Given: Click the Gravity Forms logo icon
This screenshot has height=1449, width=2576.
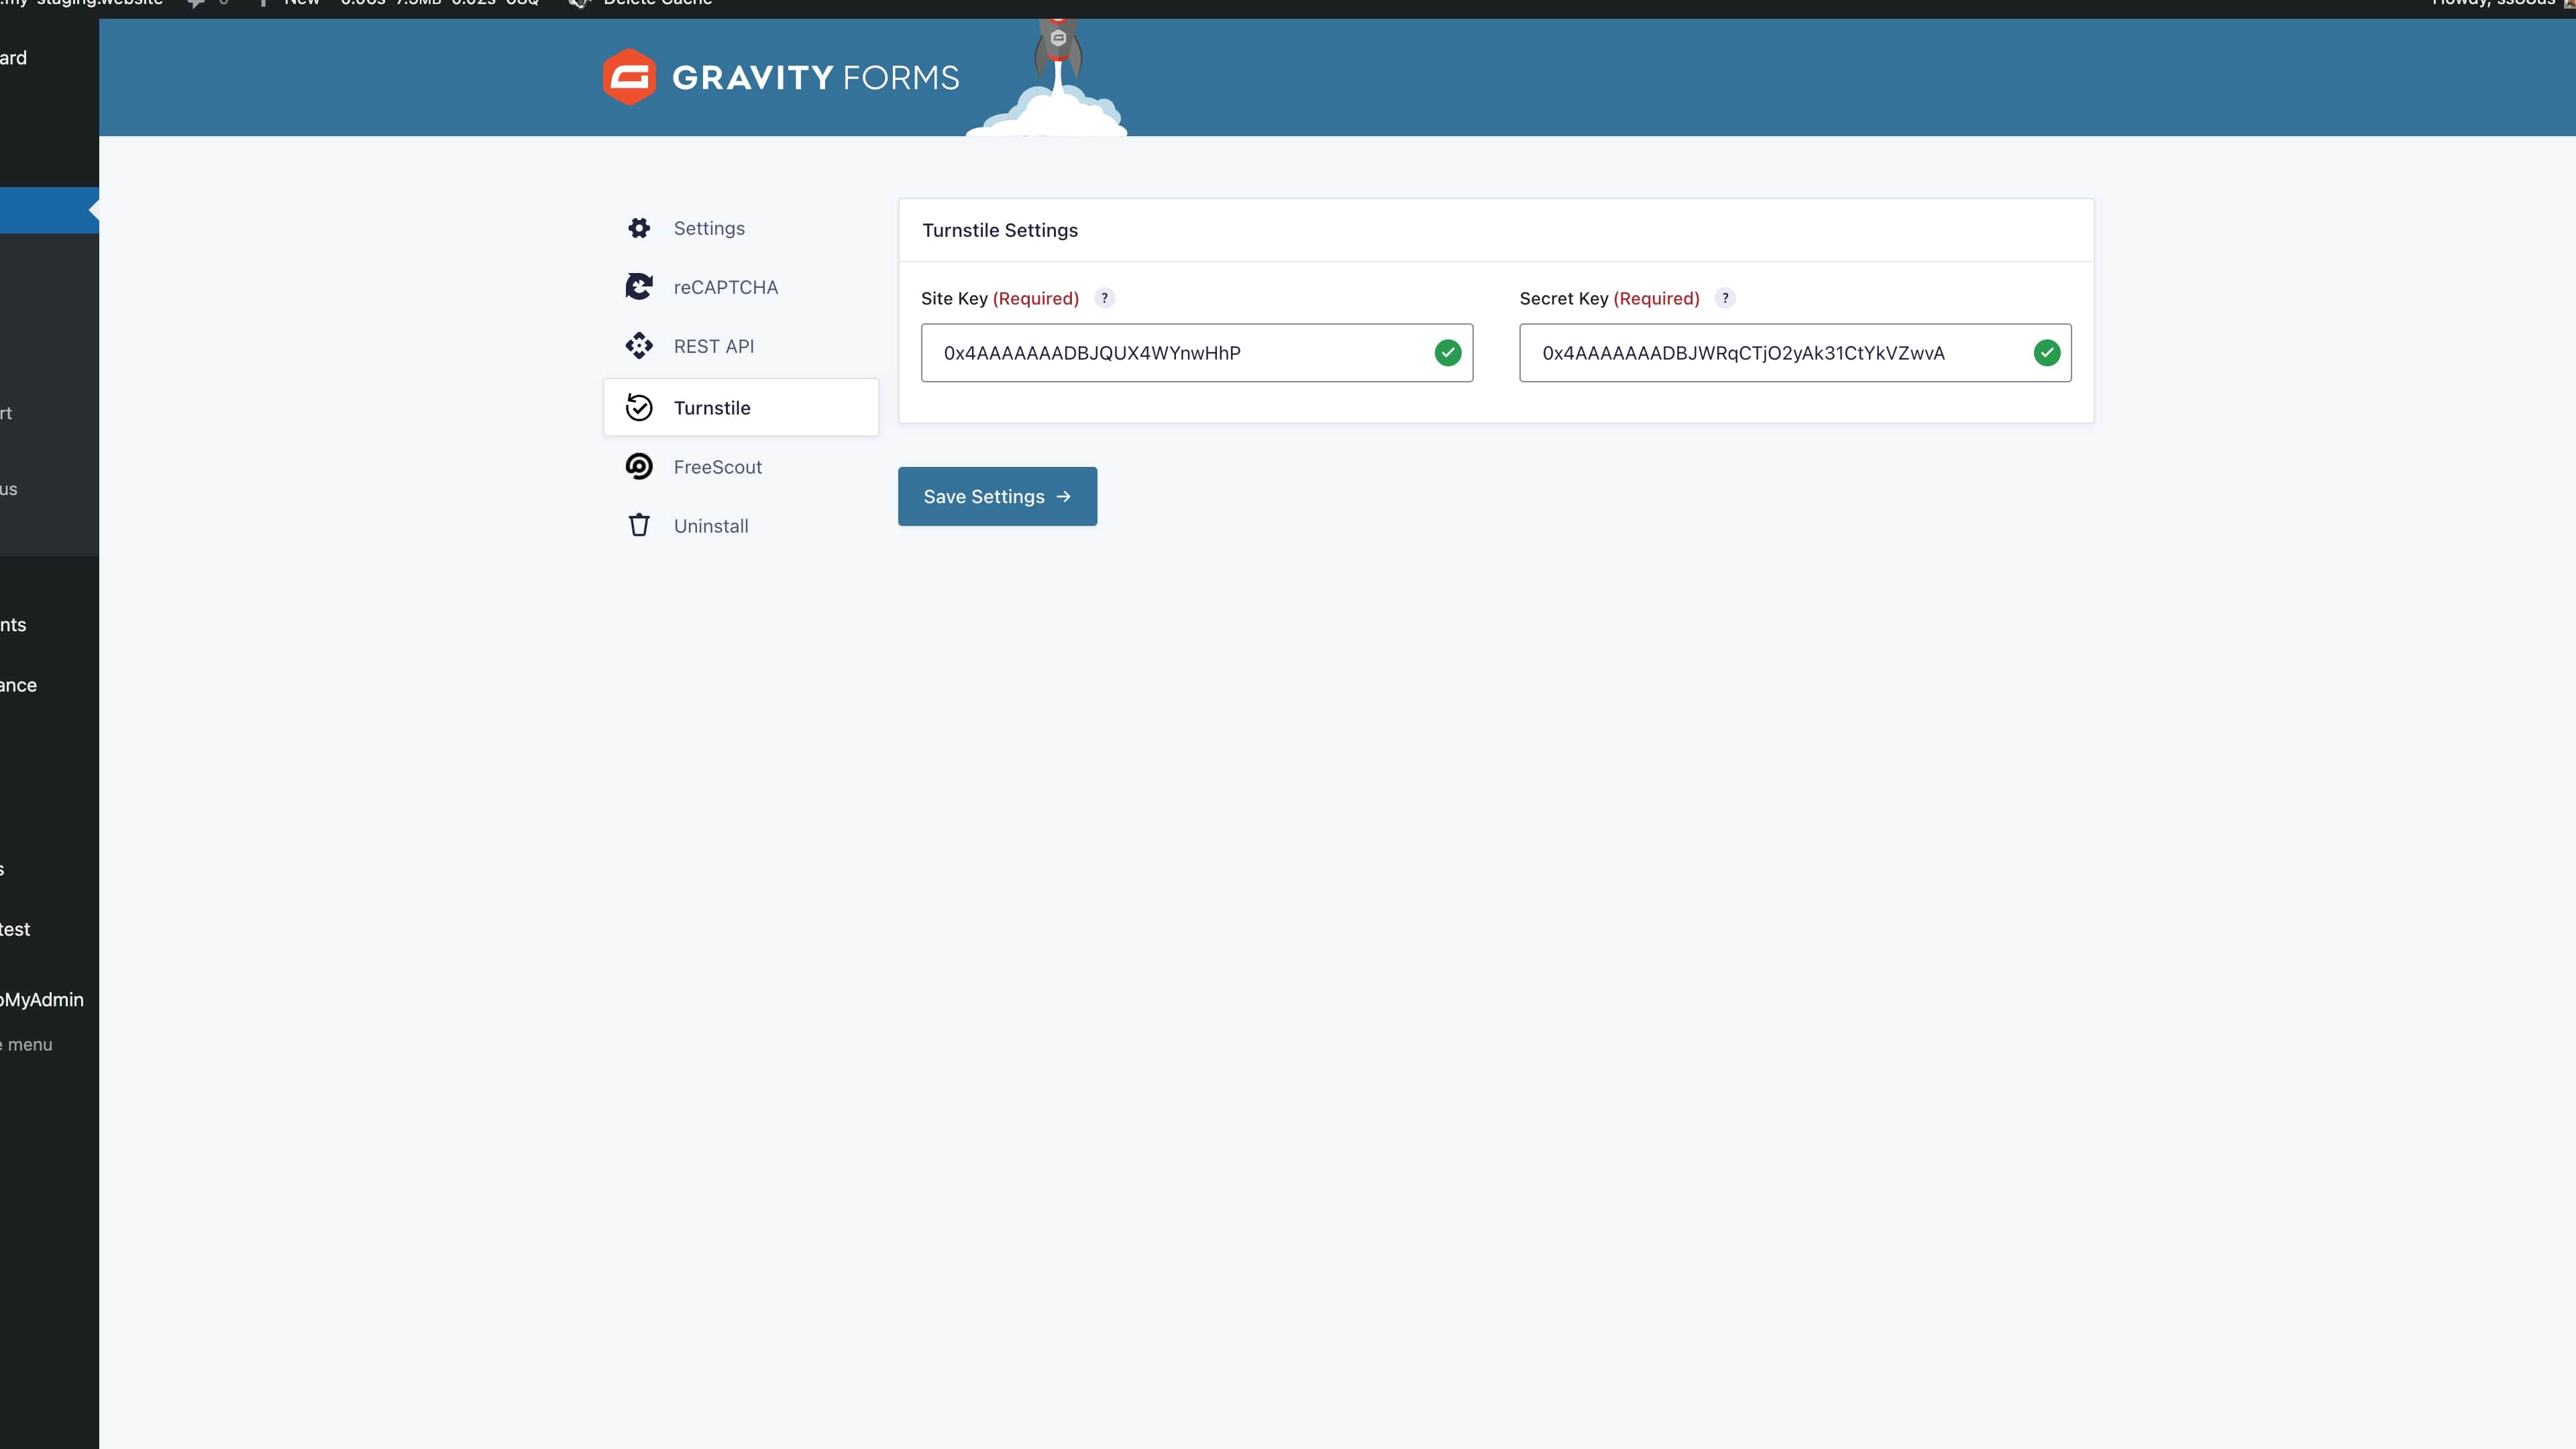Looking at the screenshot, I should coord(629,77).
